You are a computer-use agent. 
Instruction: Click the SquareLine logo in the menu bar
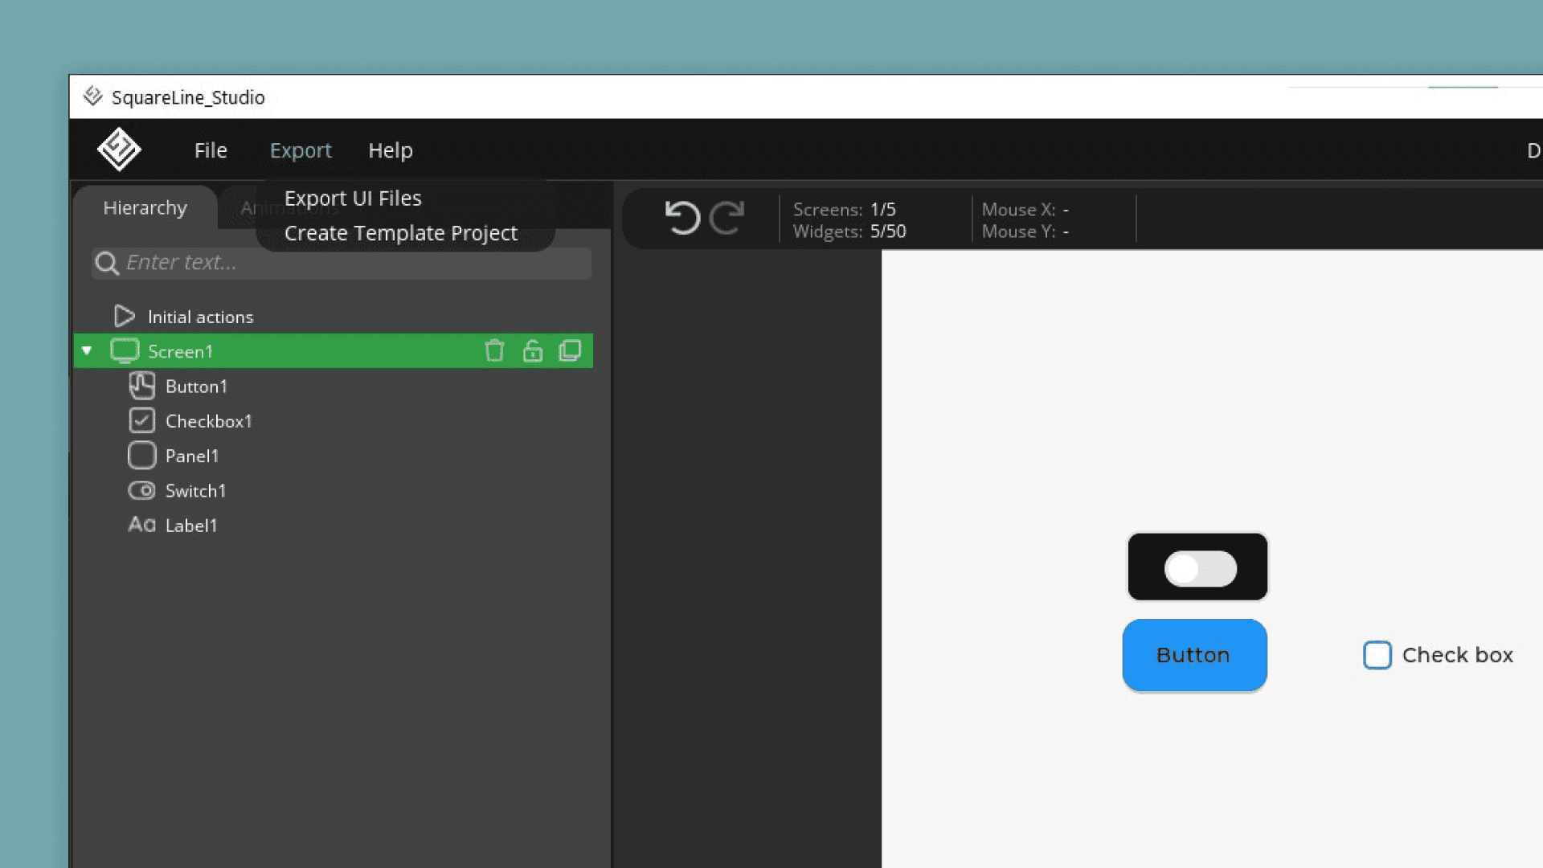pos(119,149)
